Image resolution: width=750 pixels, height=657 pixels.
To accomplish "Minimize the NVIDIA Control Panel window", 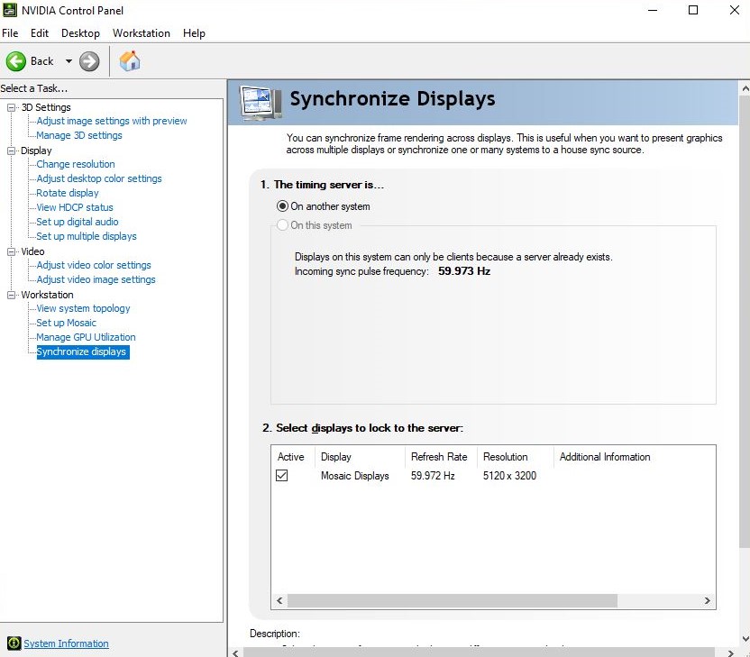I will click(x=653, y=10).
